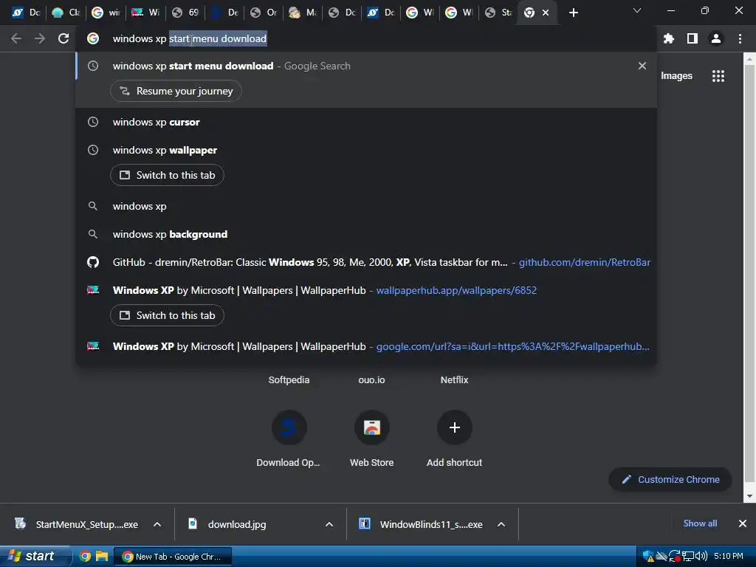The width and height of the screenshot is (756, 567).
Task: Click Show all downloads
Action: tap(700, 523)
